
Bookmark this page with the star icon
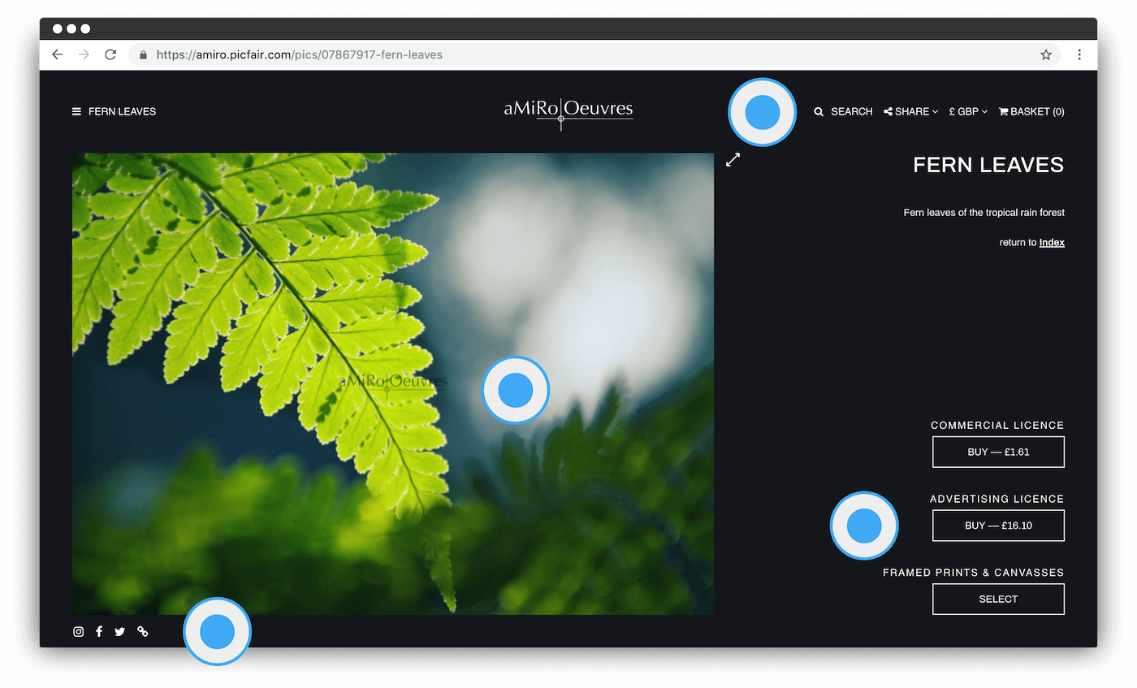(1046, 54)
